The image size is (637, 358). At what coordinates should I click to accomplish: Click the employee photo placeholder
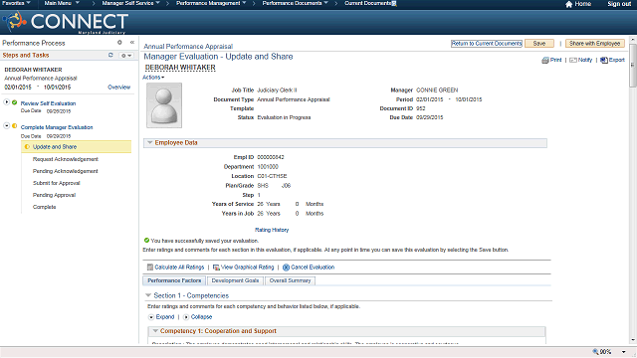[x=164, y=105]
